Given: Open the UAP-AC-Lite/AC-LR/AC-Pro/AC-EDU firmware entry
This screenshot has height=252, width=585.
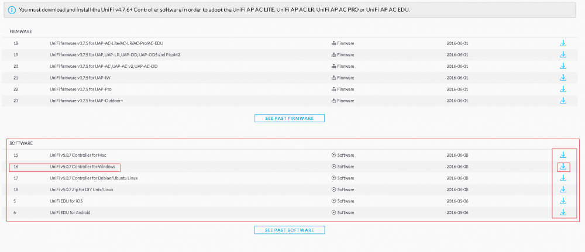Looking at the screenshot, I should [106, 43].
